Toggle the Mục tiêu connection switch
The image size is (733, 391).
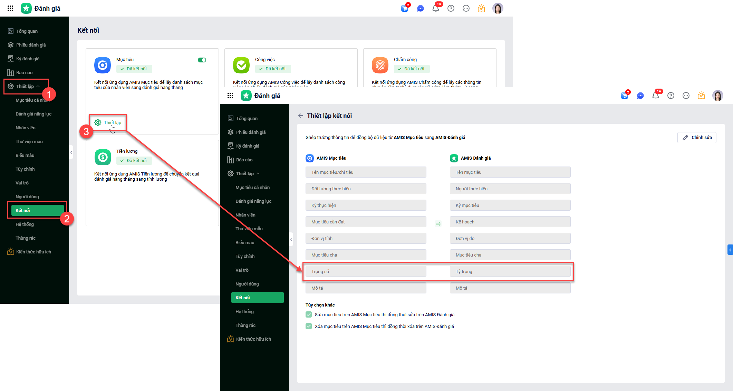tap(202, 60)
